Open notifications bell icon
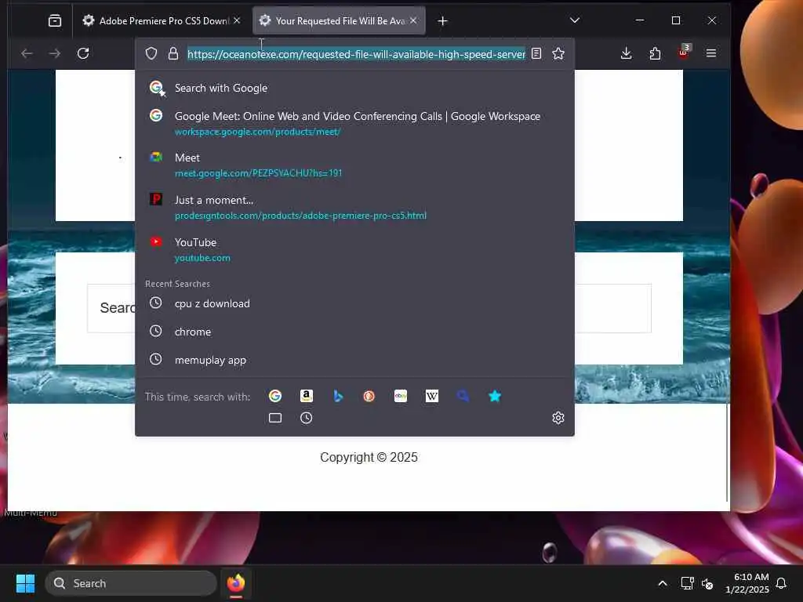 point(781,583)
